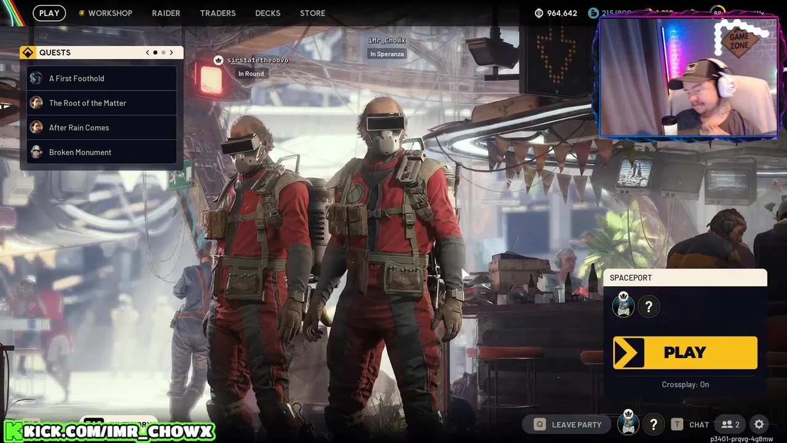Toggle the Crossplay: On setting

685,385
